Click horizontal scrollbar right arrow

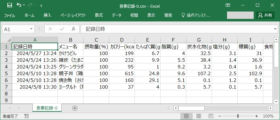coord(271,108)
